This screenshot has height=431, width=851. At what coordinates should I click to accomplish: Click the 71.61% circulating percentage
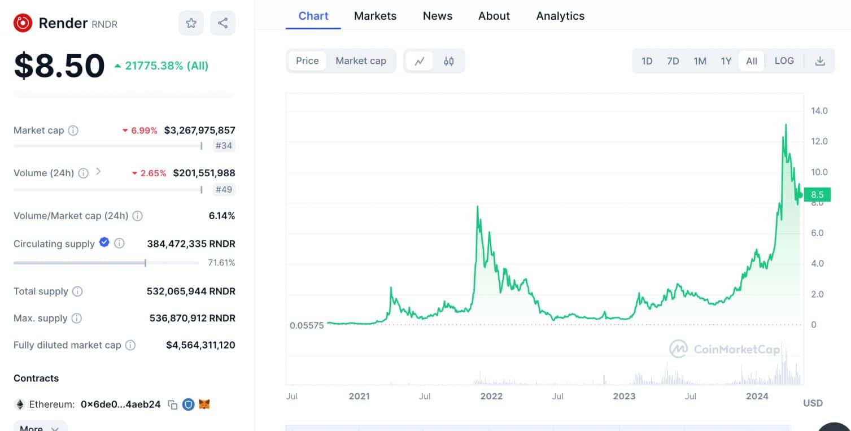point(221,263)
